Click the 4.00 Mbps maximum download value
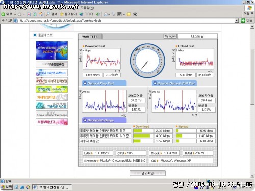 click(x=163, y=136)
